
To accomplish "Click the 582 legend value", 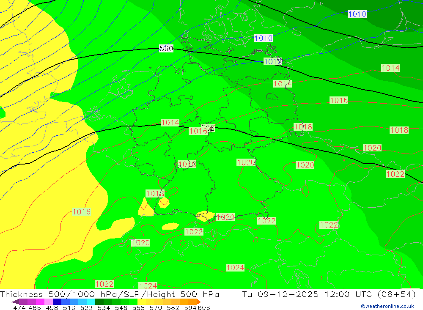I will pos(173,307).
